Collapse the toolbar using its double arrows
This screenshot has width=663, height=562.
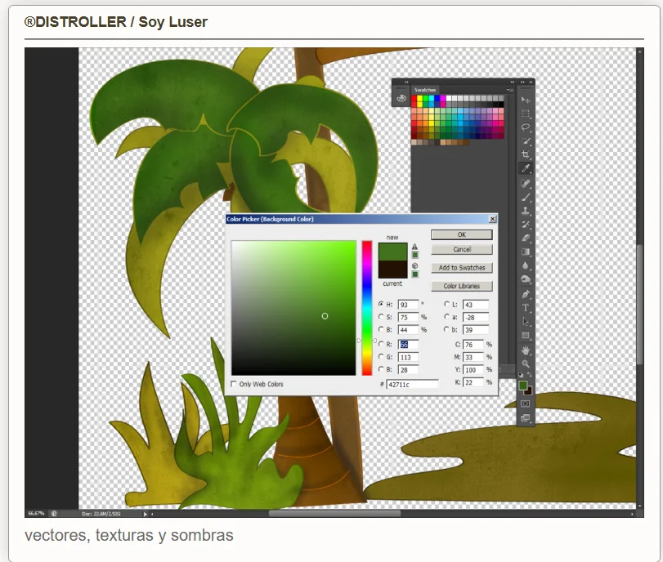tap(522, 82)
